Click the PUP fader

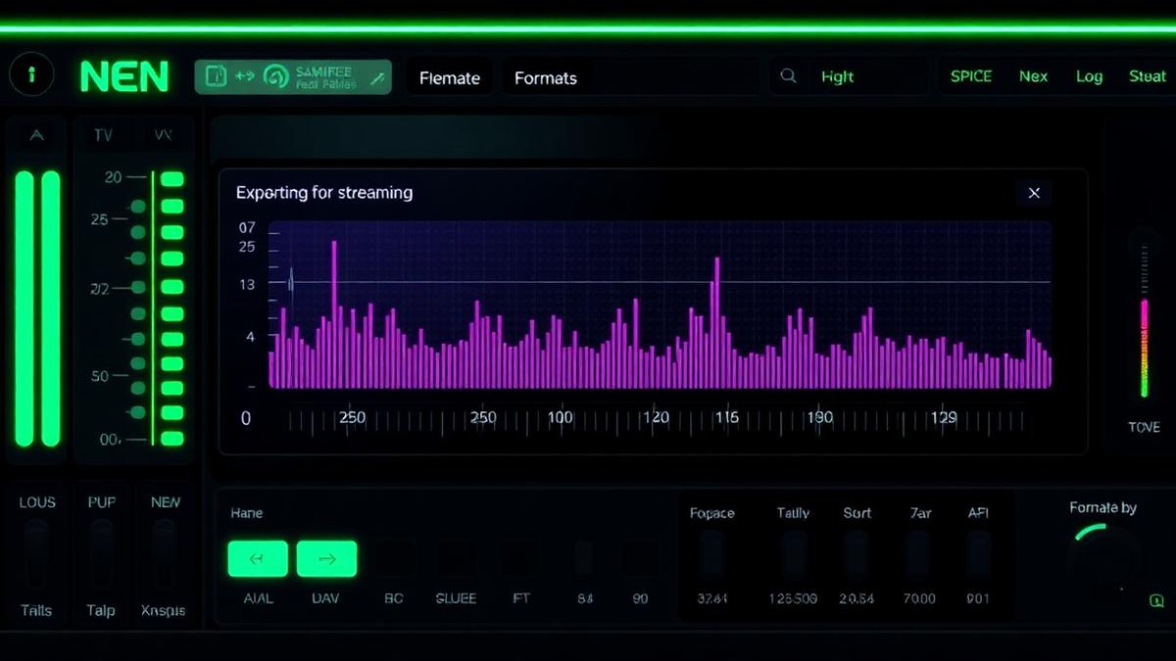tap(101, 555)
